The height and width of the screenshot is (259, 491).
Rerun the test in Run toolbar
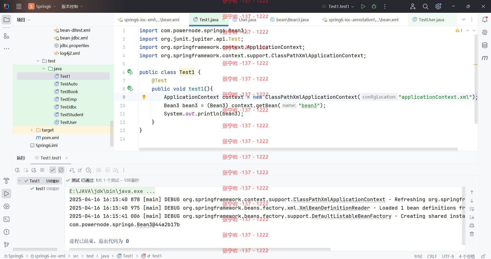[x=17, y=170]
